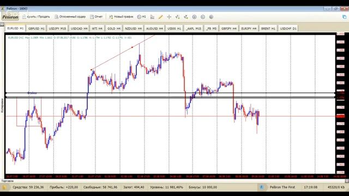The image size is (349, 196).
Task: Click the Свободные: 58 741,96 value
Action: 100,187
